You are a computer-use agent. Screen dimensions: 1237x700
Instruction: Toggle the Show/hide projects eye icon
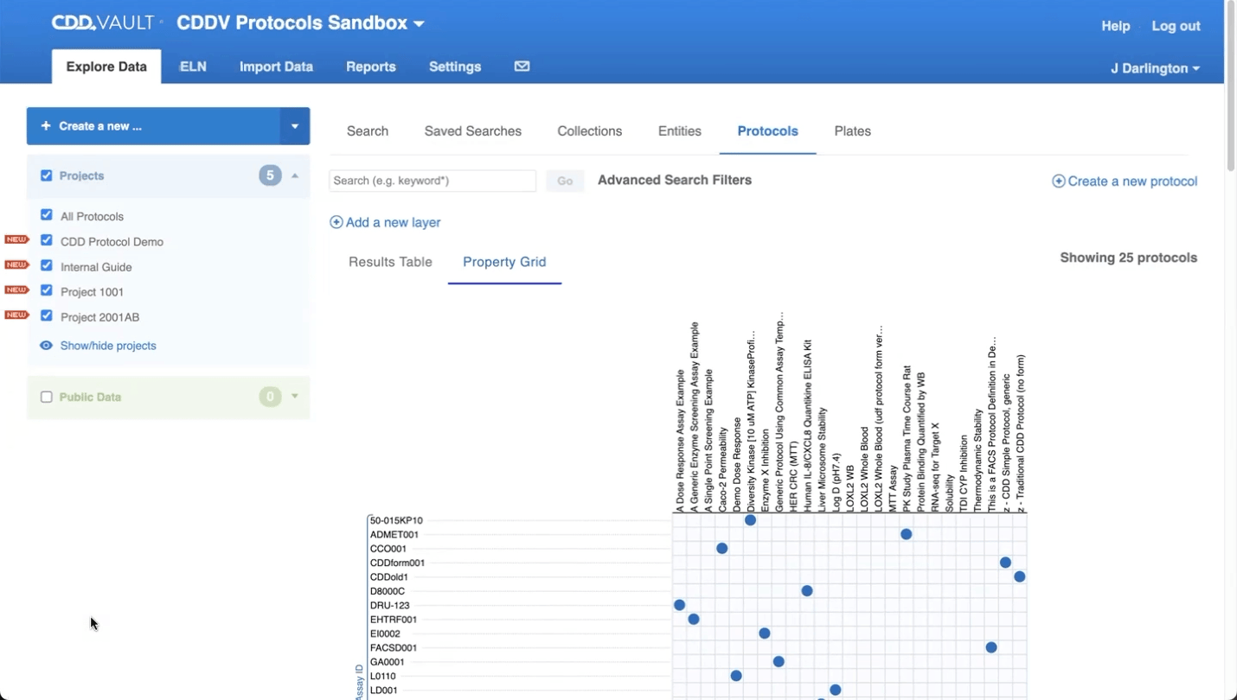46,345
